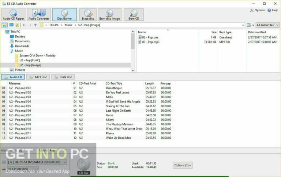
Task: Click the home folder icon in the navigation bar
Action: click(x=4, y=25)
